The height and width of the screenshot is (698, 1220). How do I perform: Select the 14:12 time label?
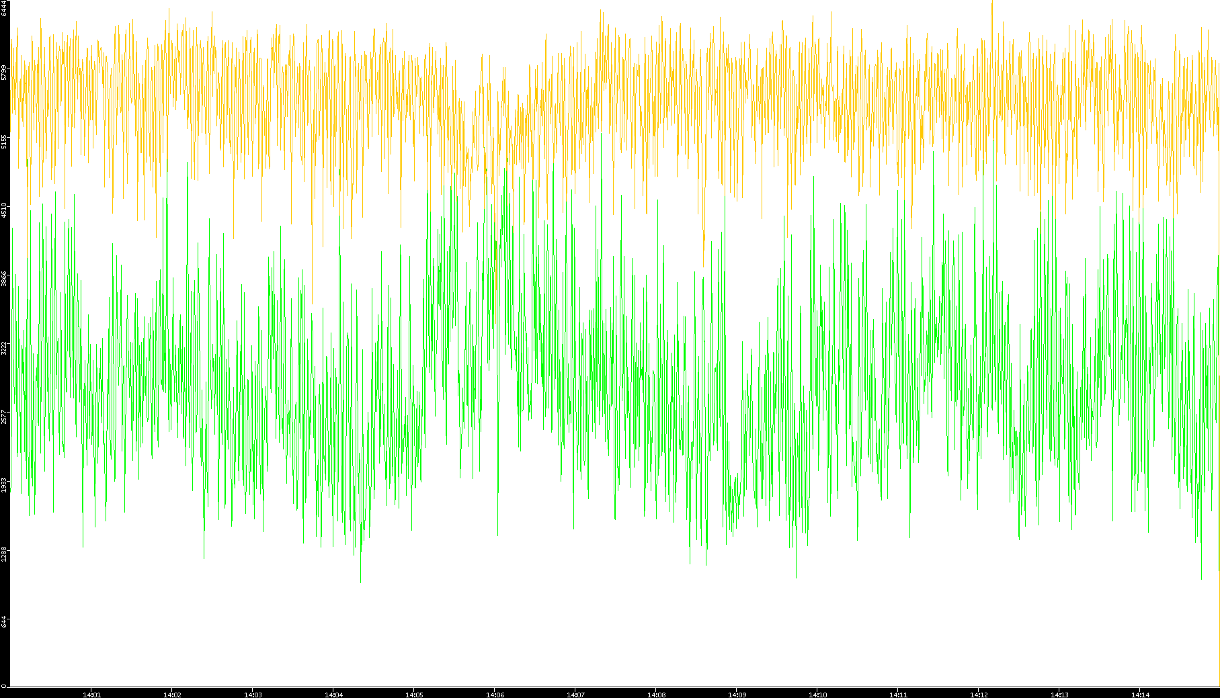pos(979,695)
